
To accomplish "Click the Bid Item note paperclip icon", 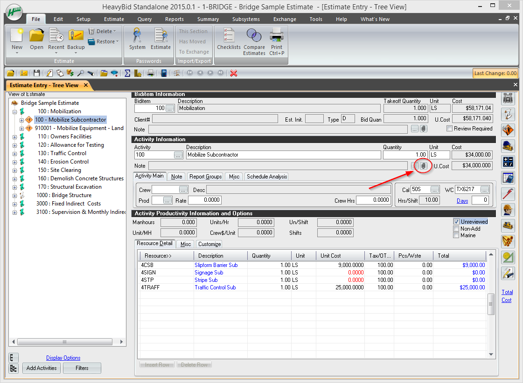I will tap(424, 129).
